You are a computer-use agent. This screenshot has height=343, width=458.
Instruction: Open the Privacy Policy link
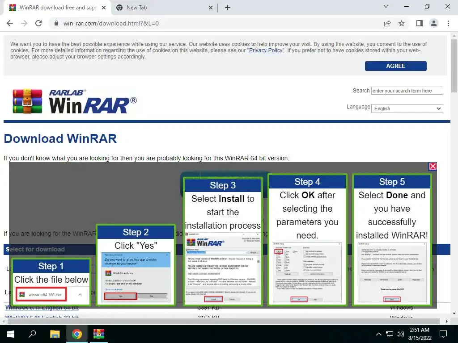click(x=266, y=50)
